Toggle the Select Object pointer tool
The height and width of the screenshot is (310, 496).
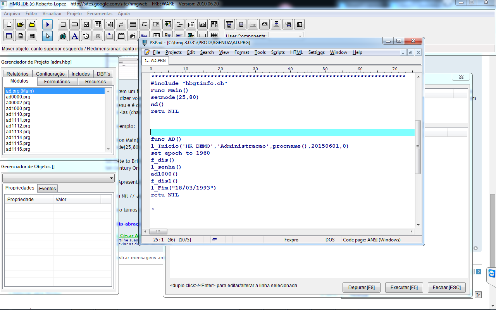47,36
